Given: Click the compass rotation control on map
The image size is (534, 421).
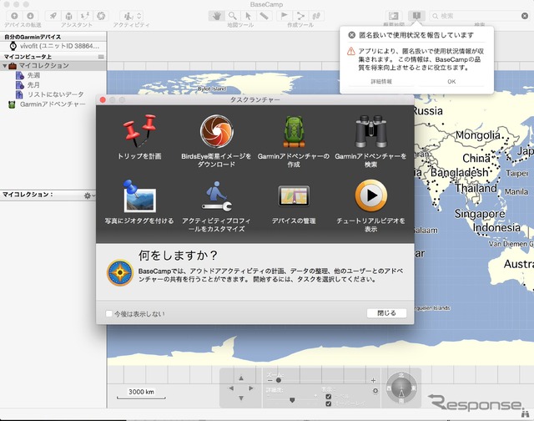Looking at the screenshot, I should pyautogui.click(x=401, y=388).
